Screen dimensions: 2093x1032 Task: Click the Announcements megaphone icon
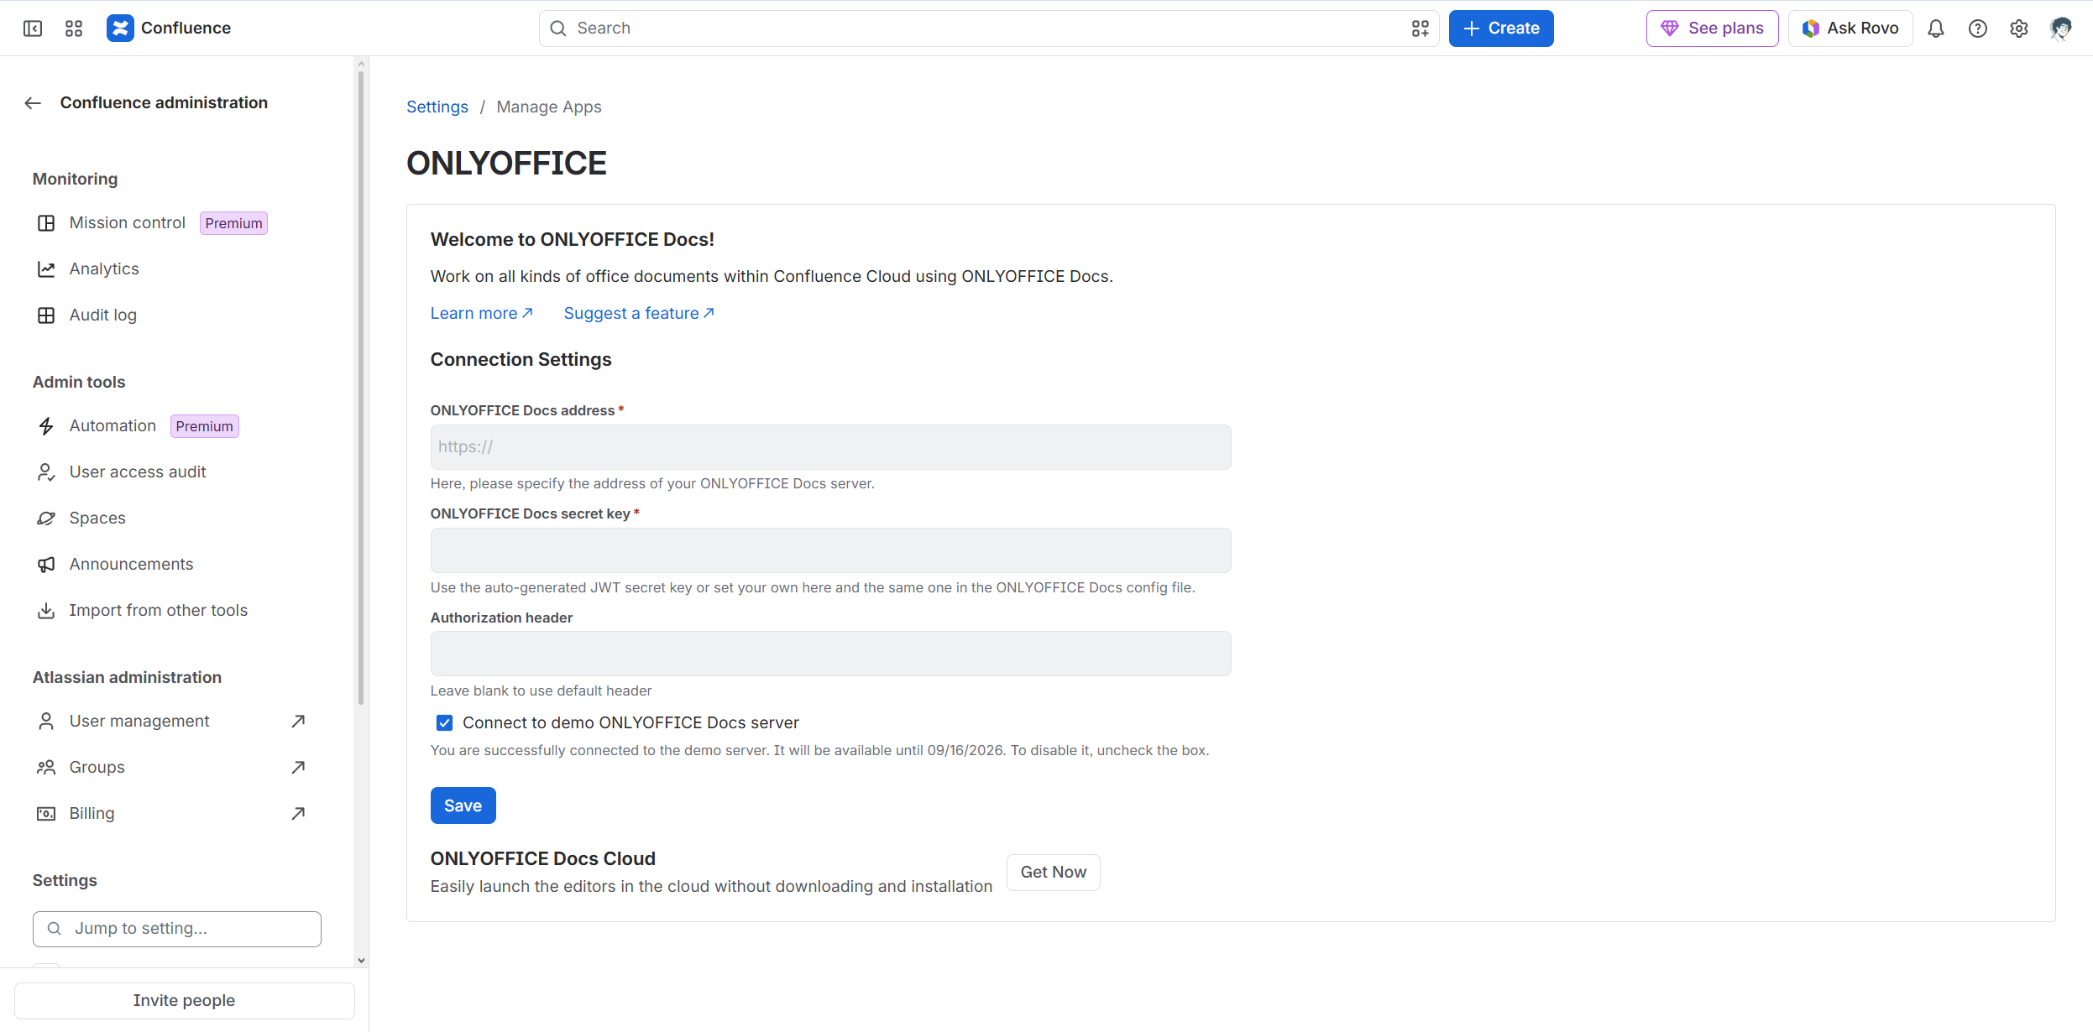tap(46, 565)
